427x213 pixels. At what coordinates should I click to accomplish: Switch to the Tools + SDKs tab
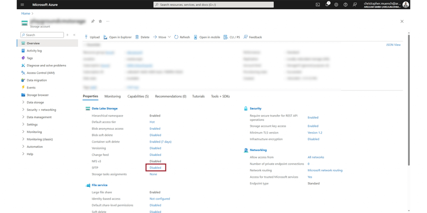click(x=220, y=97)
